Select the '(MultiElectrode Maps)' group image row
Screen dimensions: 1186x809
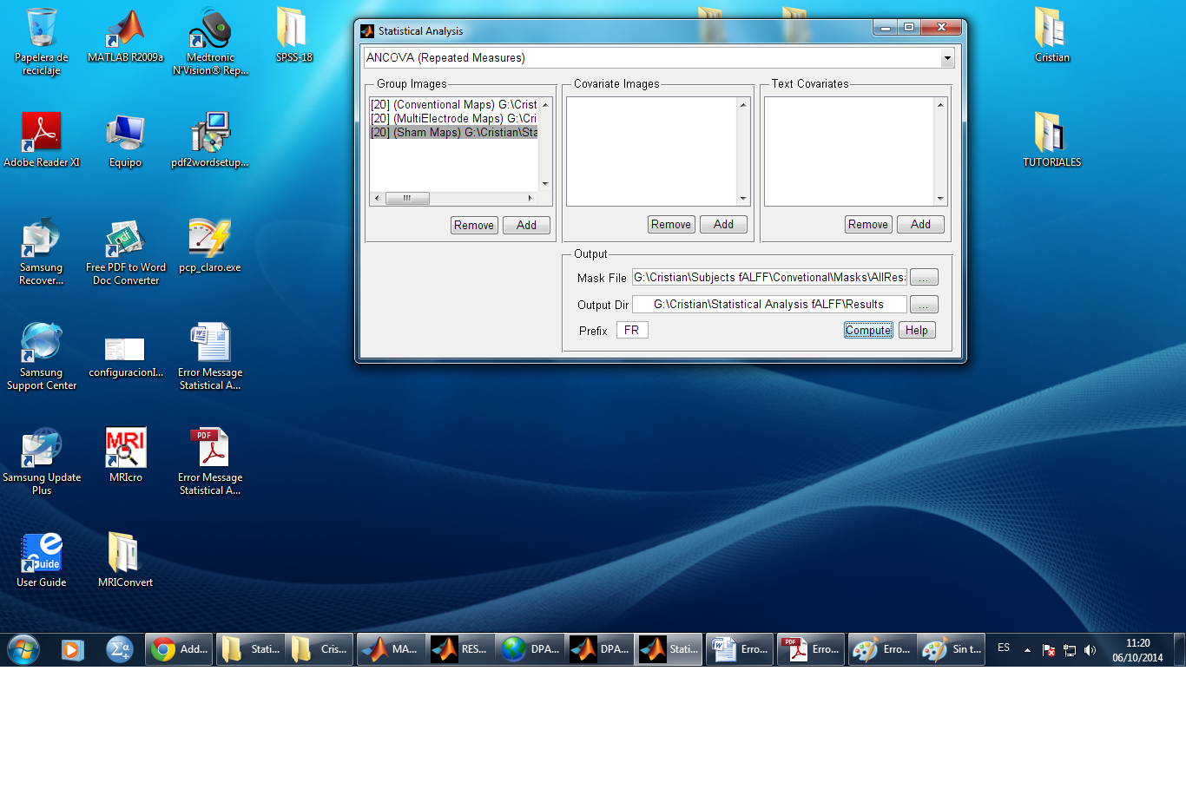point(454,118)
